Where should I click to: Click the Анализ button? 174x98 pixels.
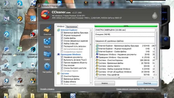pos(105,83)
